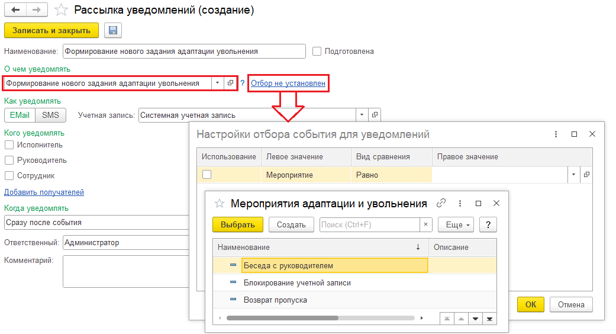Expand the О чем уведомлять dropdown
Viewport: 616px width, 334px height.
pyautogui.click(x=217, y=83)
